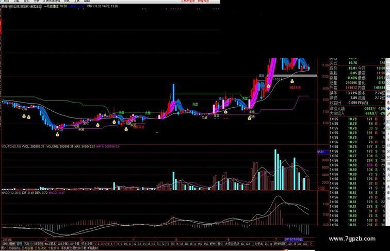
Task: Select template tab 450
Action: (200, 244)
